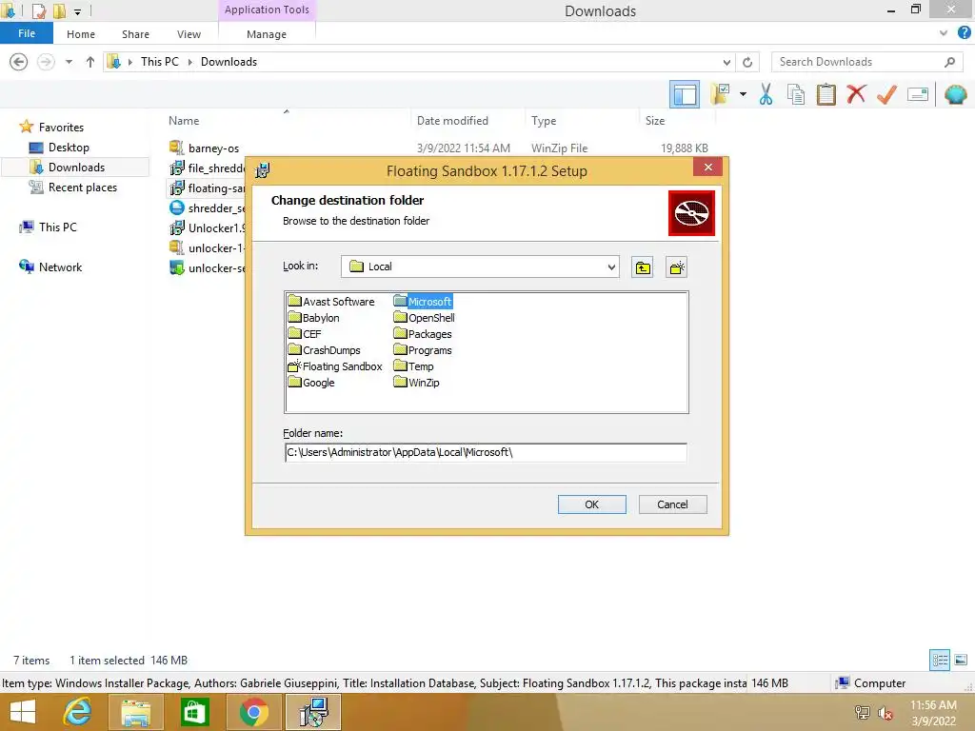Screen dimensions: 975x731
Task: Open the Windows Start button
Action: (23, 712)
